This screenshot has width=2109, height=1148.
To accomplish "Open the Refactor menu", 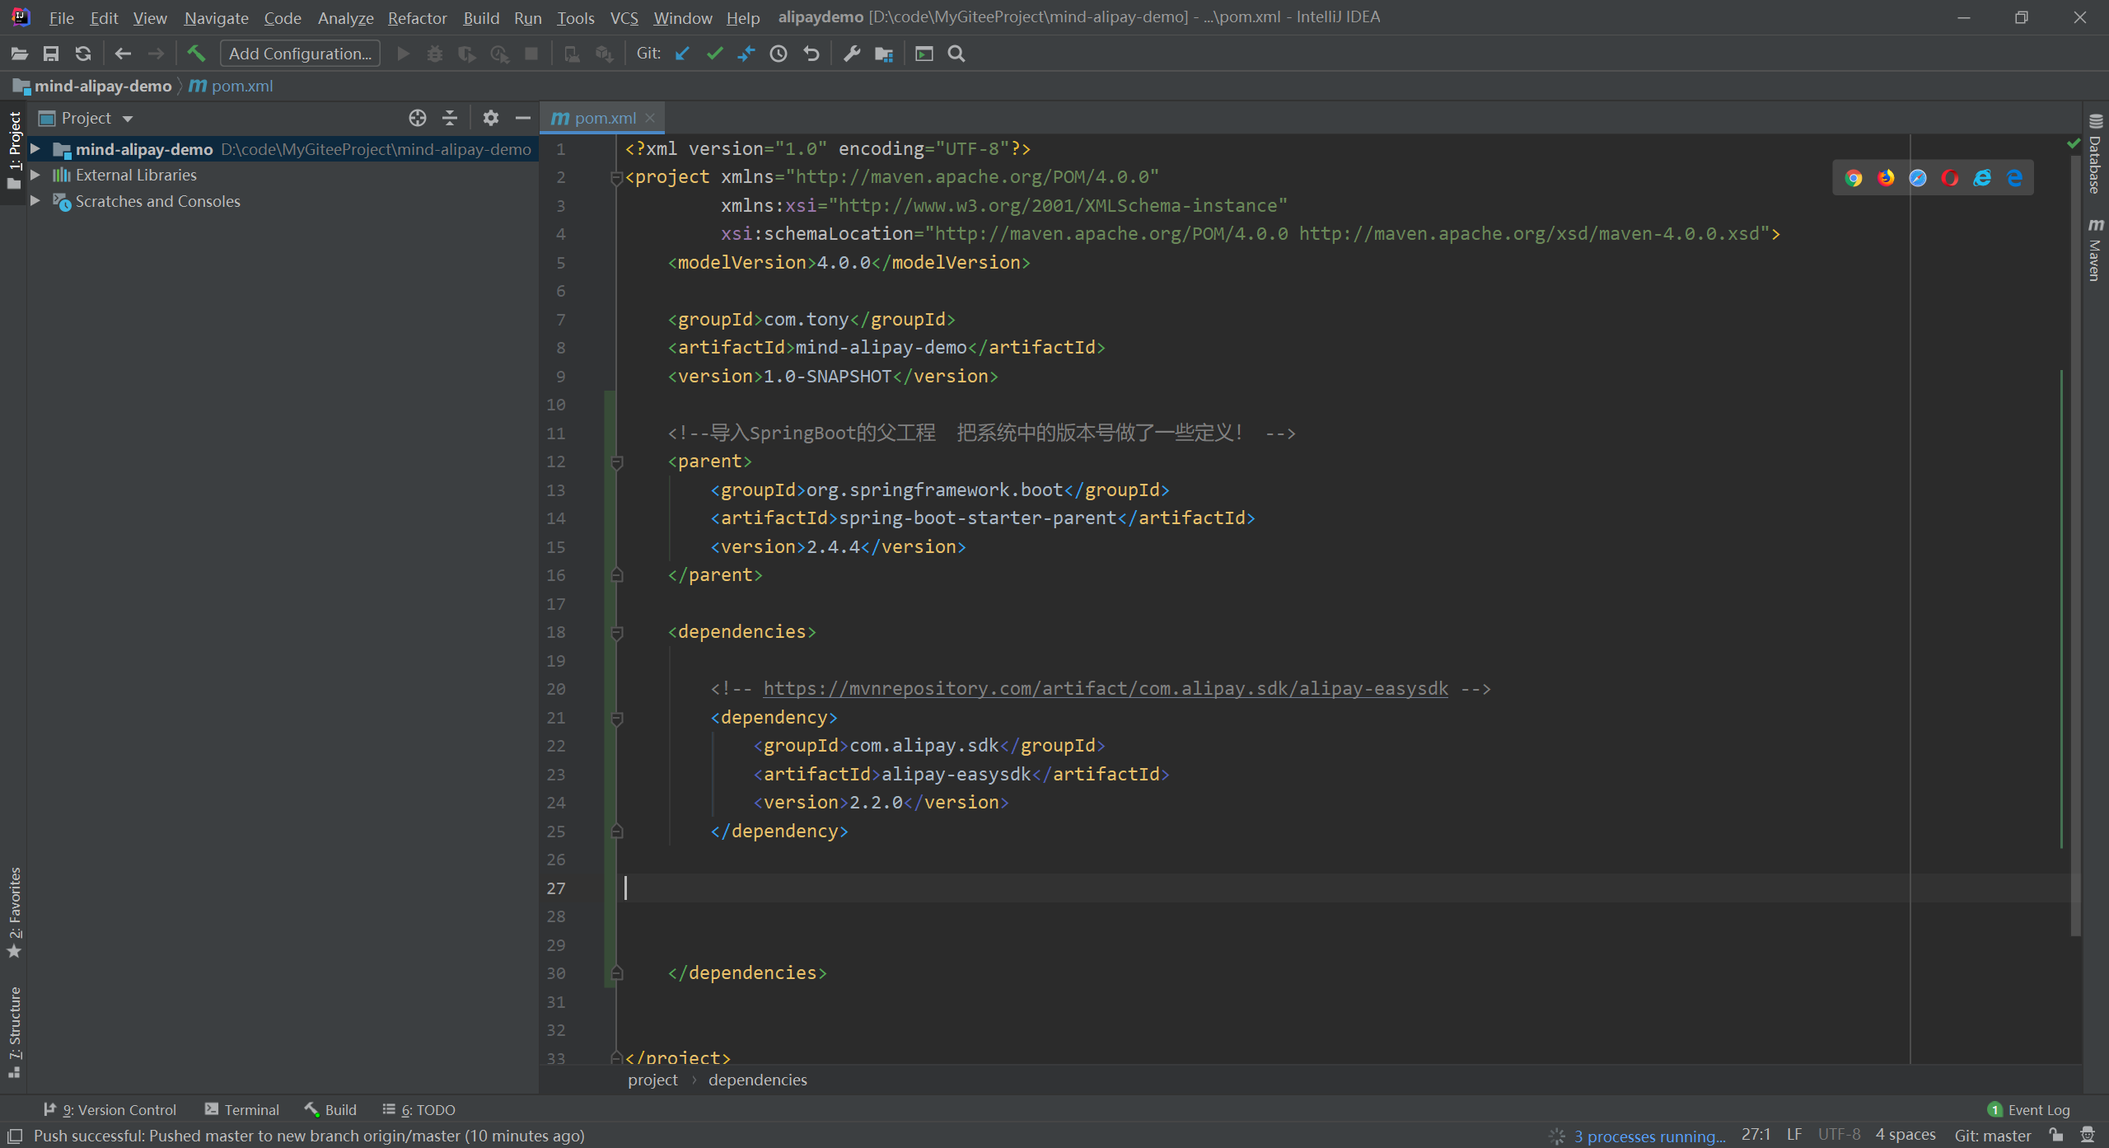I will coord(417,17).
